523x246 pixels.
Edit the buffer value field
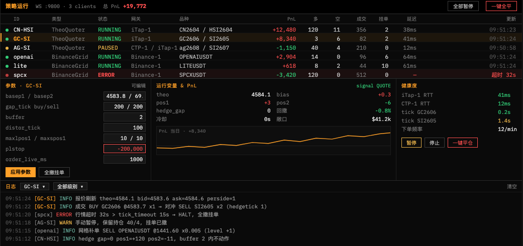point(125,117)
